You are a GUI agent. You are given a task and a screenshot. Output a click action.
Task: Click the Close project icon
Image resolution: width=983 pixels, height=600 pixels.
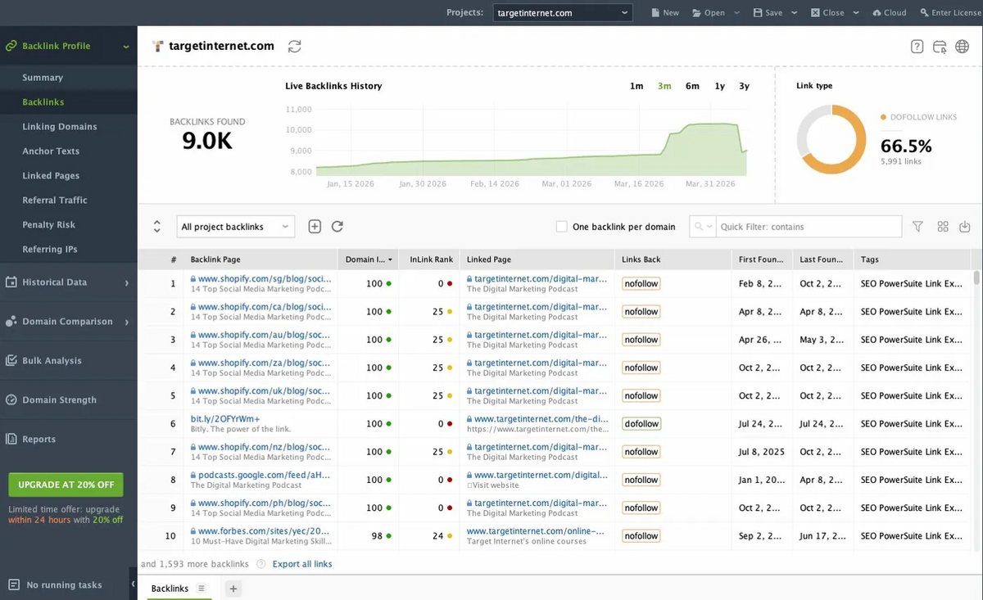[816, 13]
